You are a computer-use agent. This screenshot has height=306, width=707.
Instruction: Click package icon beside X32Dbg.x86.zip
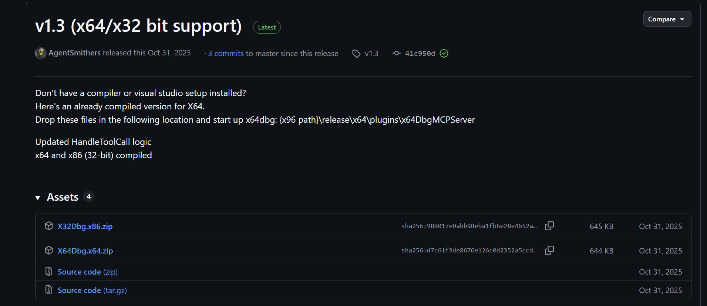(x=49, y=226)
